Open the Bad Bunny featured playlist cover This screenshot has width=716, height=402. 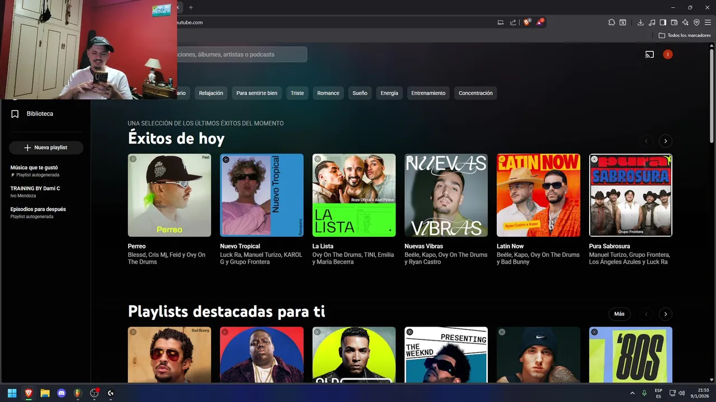point(169,355)
